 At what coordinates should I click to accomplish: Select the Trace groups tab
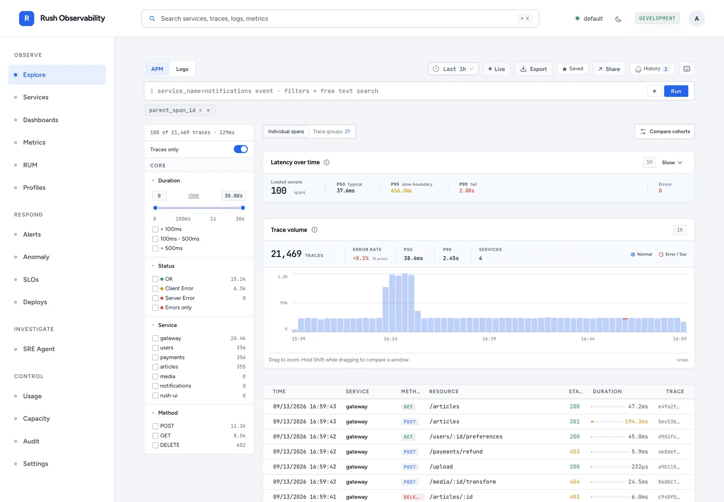331,131
